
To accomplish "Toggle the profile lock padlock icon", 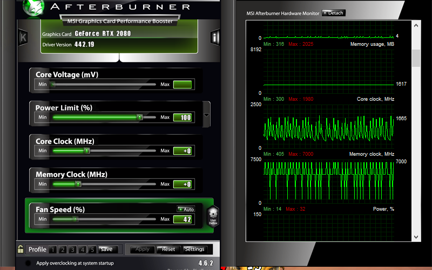I will tap(21, 249).
